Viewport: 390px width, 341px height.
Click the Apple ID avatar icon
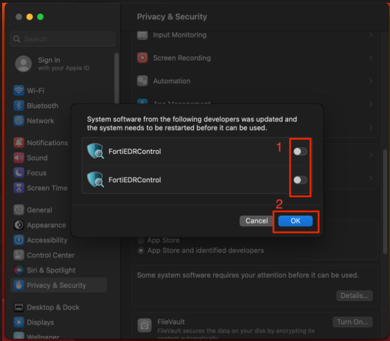[x=23, y=64]
